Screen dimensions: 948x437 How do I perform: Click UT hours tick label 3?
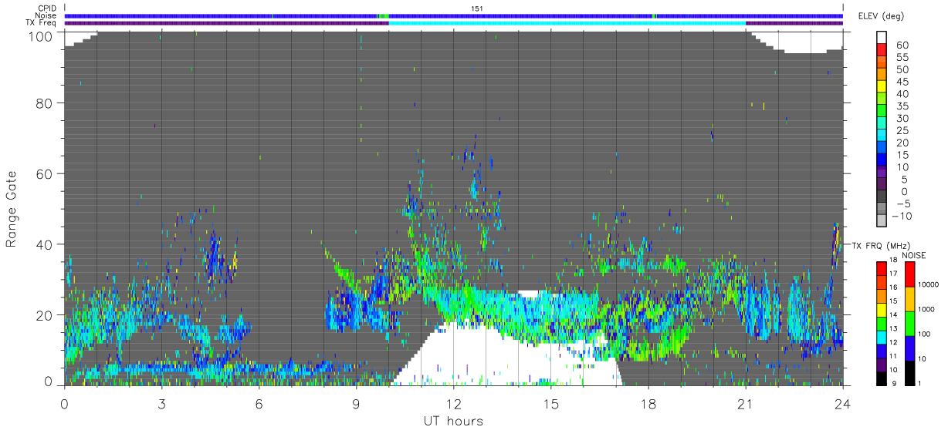(x=161, y=404)
